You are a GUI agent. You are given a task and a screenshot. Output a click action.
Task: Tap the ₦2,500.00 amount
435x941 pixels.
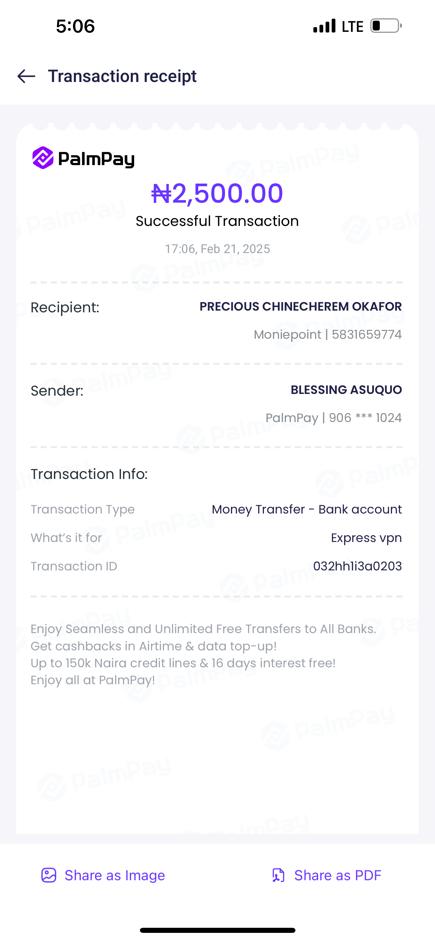tap(217, 193)
